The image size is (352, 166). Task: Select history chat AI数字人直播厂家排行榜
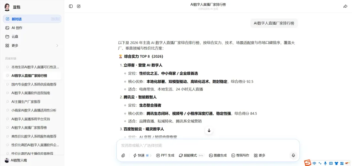click(x=32, y=76)
